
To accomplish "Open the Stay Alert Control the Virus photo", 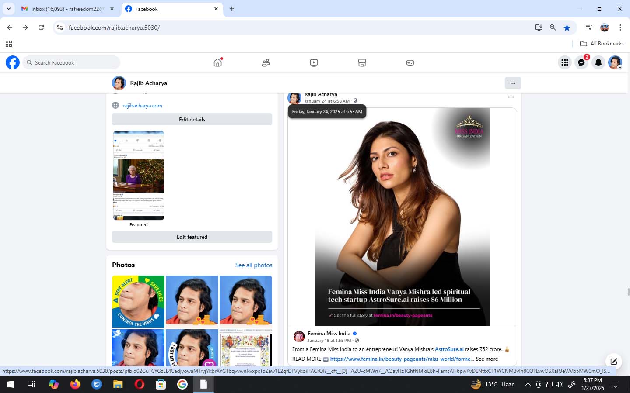I will pyautogui.click(x=138, y=302).
